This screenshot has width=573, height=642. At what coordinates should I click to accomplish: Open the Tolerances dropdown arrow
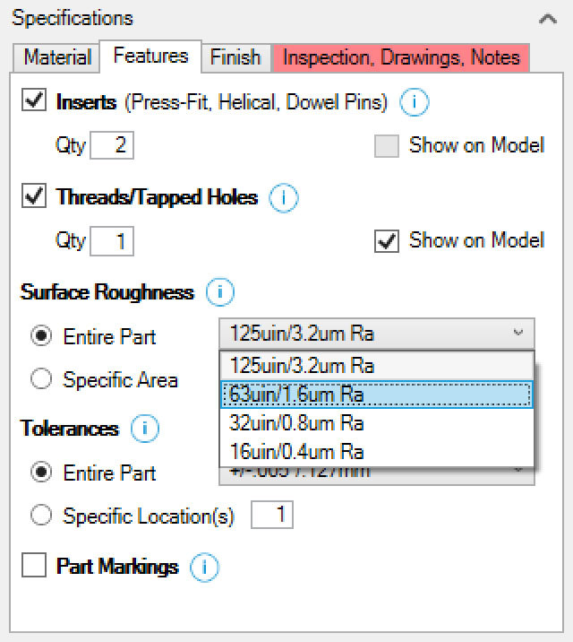point(518,471)
